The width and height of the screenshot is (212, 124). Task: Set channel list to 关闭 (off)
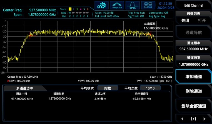[x=185, y=21]
